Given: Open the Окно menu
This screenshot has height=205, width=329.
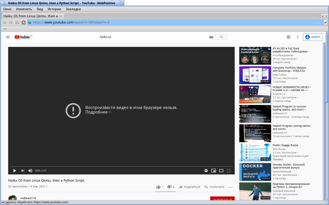Looking at the screenshot, I should tap(7, 9).
